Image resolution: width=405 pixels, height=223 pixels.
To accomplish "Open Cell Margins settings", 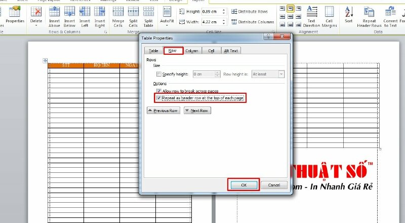I will click(x=330, y=17).
